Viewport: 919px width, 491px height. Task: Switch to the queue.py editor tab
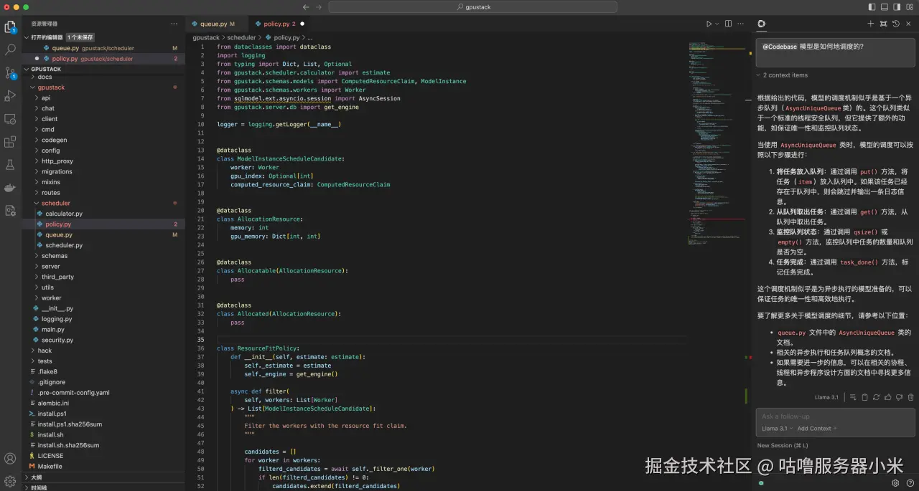[213, 24]
